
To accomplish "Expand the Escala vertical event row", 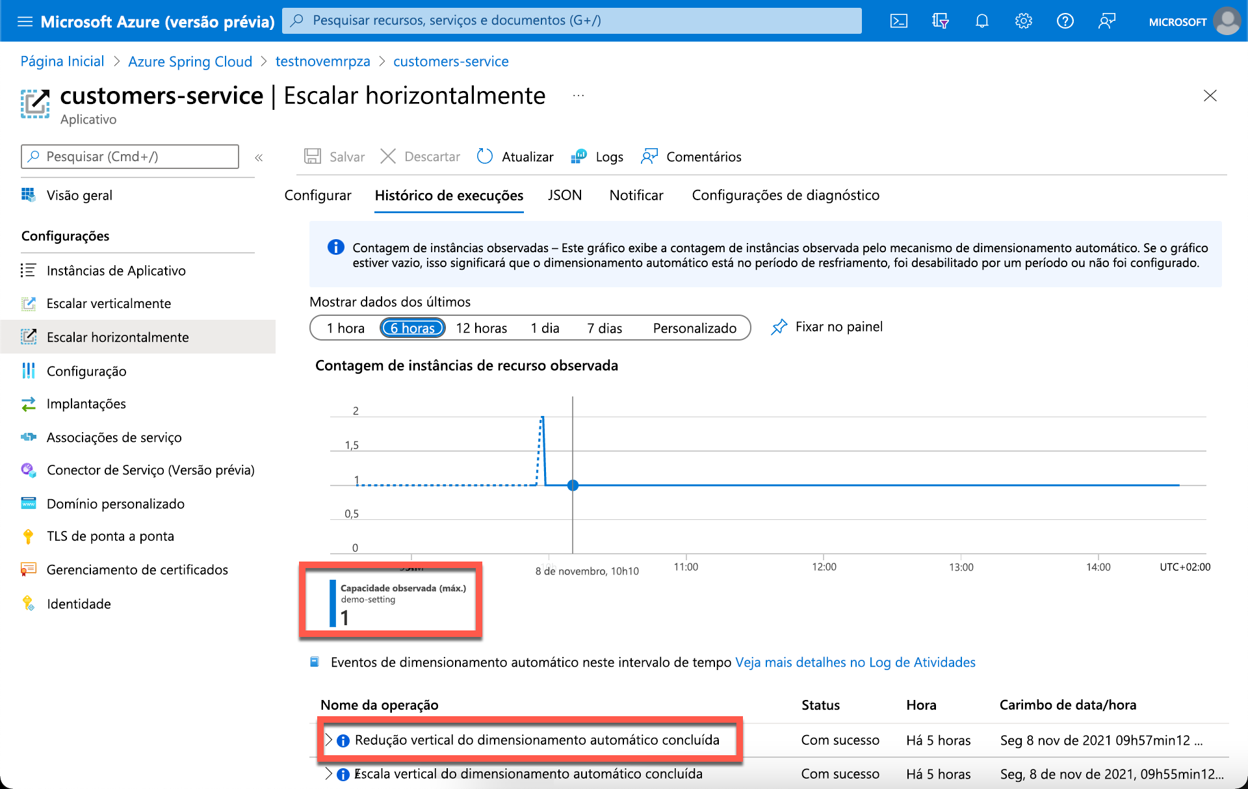I will (329, 773).
